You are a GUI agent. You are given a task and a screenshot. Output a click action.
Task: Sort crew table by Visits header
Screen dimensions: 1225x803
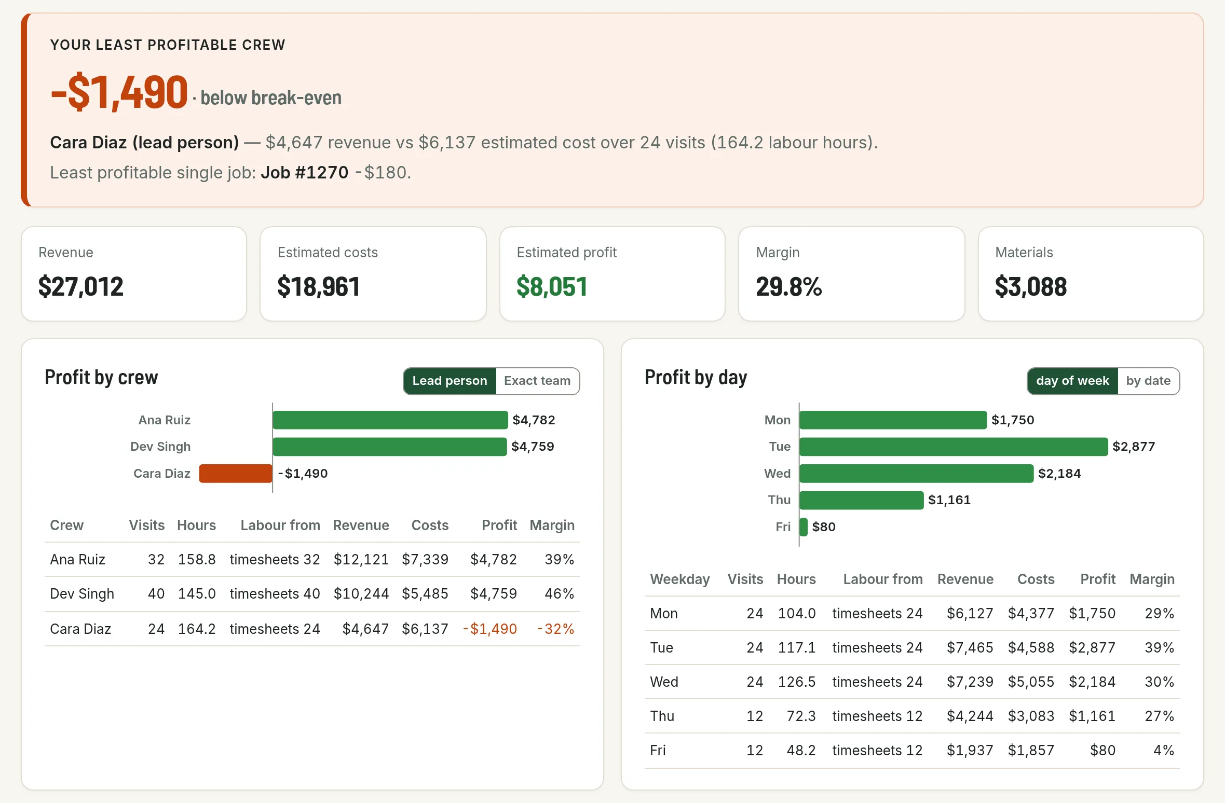point(147,525)
